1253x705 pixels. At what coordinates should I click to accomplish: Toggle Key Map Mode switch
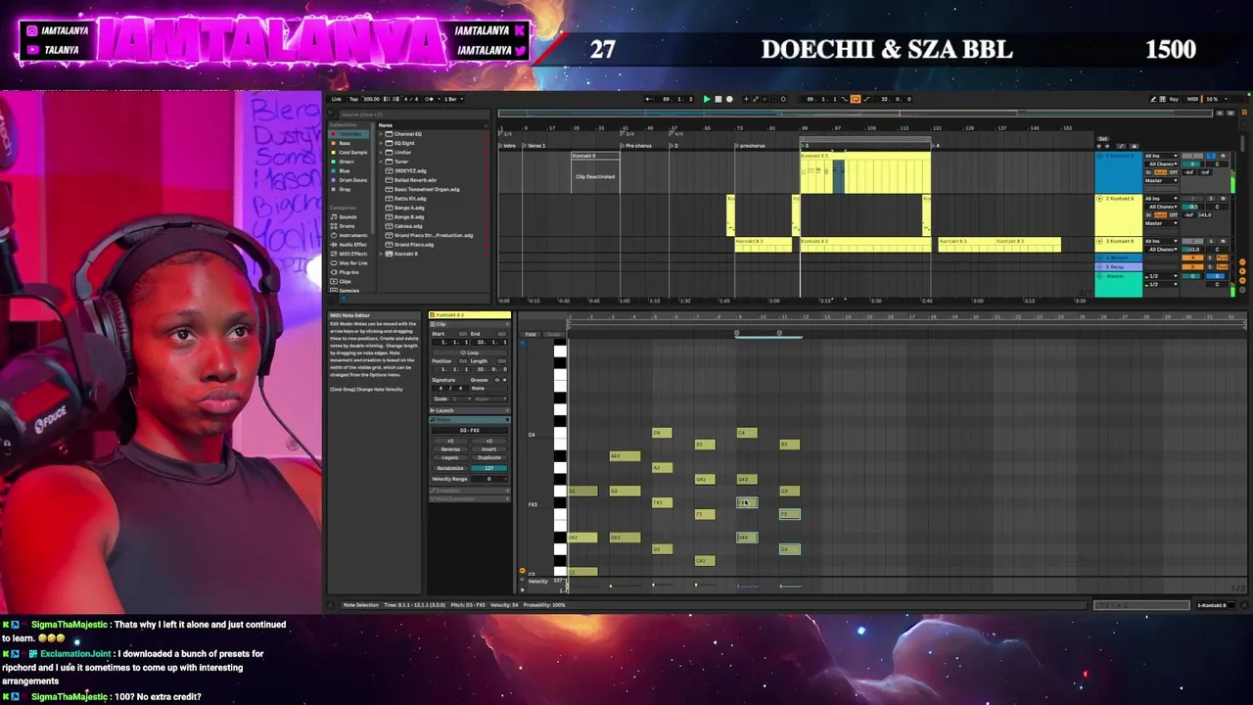coord(1174,99)
